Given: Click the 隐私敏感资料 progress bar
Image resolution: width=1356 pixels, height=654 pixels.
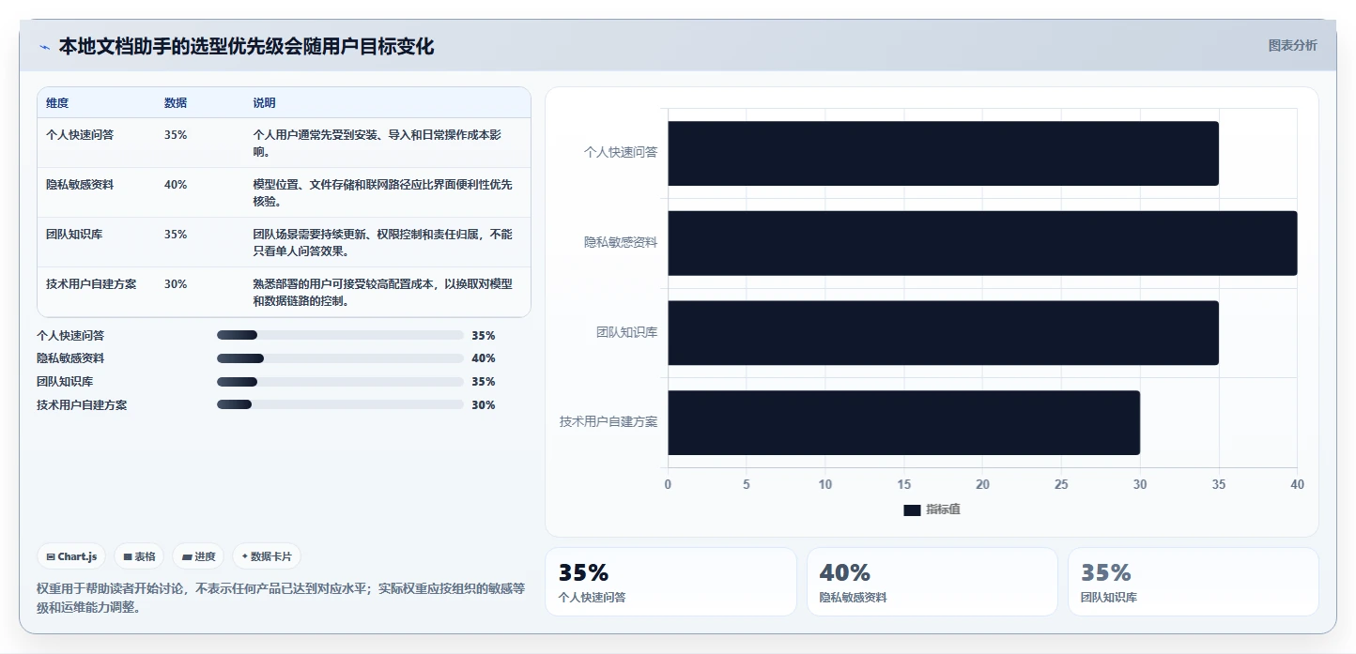Looking at the screenshot, I should (340, 358).
